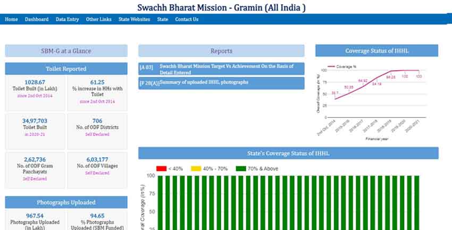Click 'Self Declared' under ODF Gram Panchayats

point(35,179)
